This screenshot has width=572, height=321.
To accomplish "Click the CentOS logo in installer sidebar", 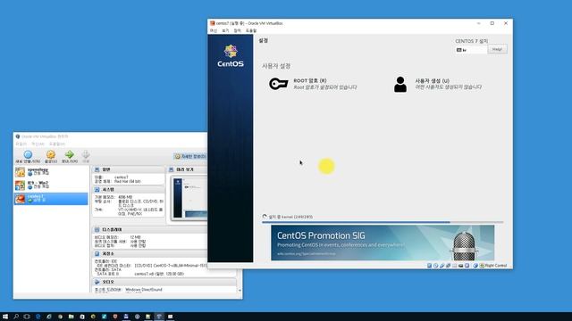I will pyautogui.click(x=231, y=56).
